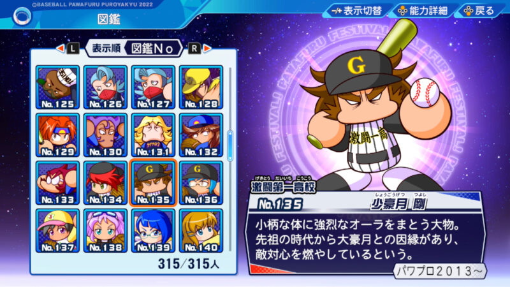This screenshot has height=287, width=510.
Task: Toggle display with 表示切替 button
Action: [357, 11]
